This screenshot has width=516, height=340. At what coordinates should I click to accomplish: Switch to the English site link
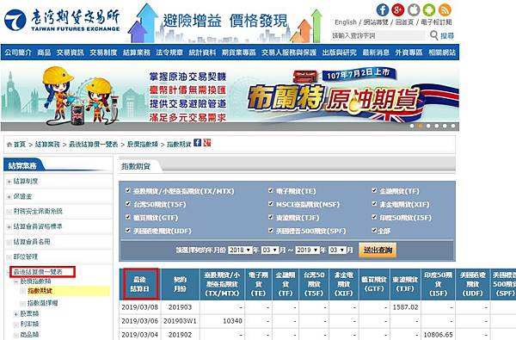[346, 22]
